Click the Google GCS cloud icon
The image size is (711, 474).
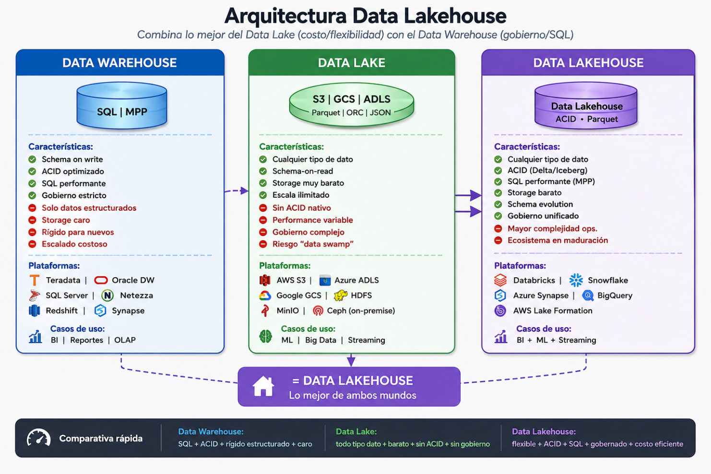(x=265, y=296)
